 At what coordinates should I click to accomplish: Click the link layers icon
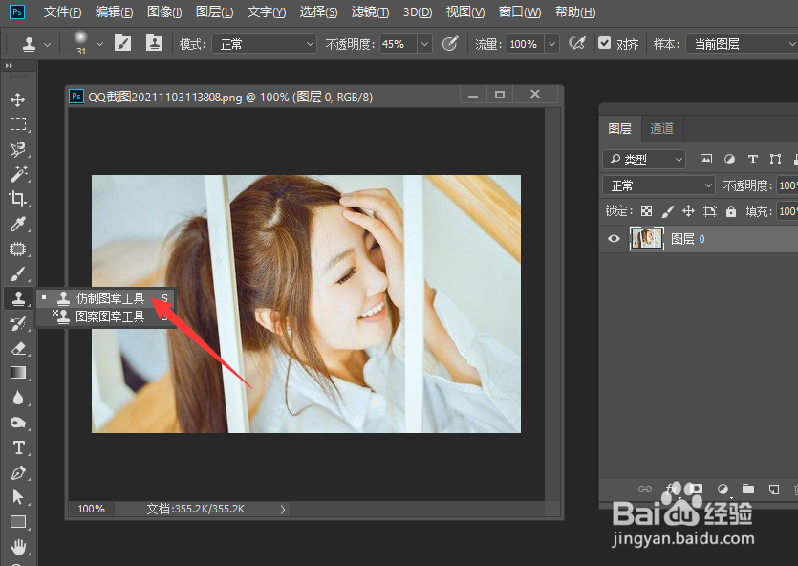click(645, 490)
